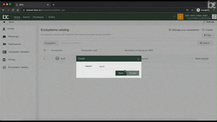Switch to the Developer tab
Viewport: 217px width, 122px height.
click(x=38, y=17)
